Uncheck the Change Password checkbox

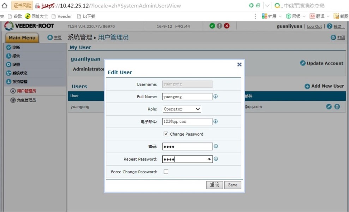[166, 134]
